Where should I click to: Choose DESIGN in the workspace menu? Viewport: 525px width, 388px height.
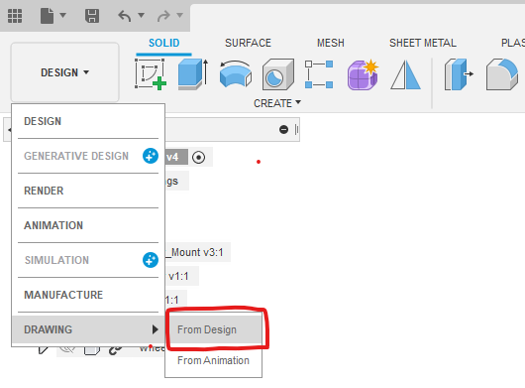coord(88,121)
